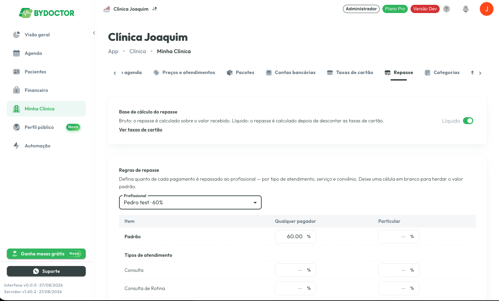Click the Pacientes card icon

click(16, 72)
